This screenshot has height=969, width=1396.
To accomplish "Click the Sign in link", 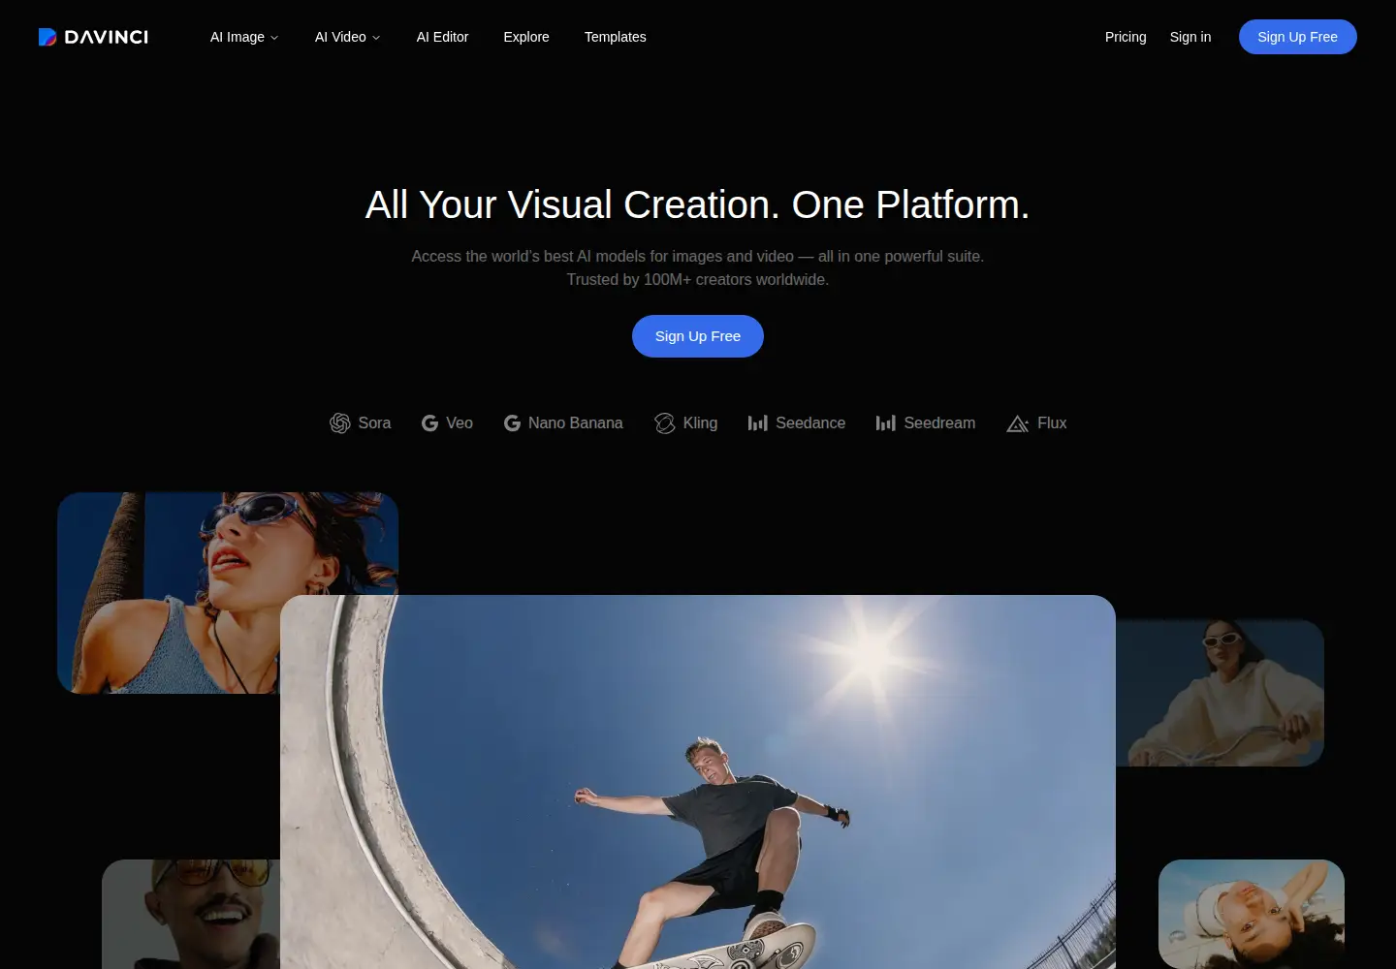I will pyautogui.click(x=1190, y=37).
